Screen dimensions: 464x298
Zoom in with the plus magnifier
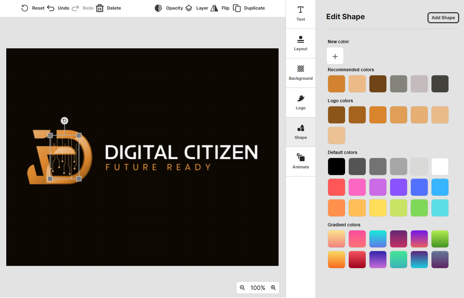click(x=273, y=288)
